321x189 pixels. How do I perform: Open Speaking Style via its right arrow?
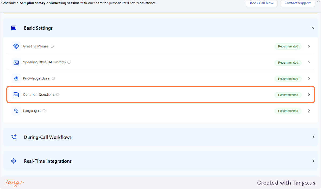pyautogui.click(x=309, y=62)
